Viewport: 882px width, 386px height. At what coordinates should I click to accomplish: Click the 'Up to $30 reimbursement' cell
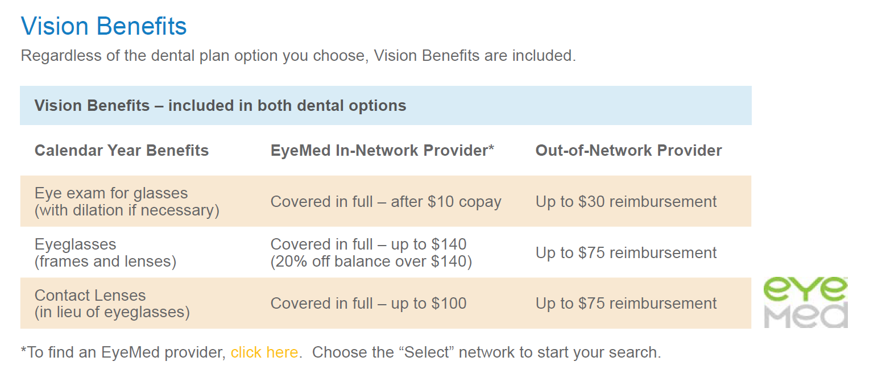[x=626, y=202]
